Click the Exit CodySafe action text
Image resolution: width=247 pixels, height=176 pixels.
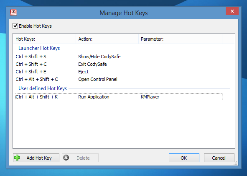(x=92, y=64)
